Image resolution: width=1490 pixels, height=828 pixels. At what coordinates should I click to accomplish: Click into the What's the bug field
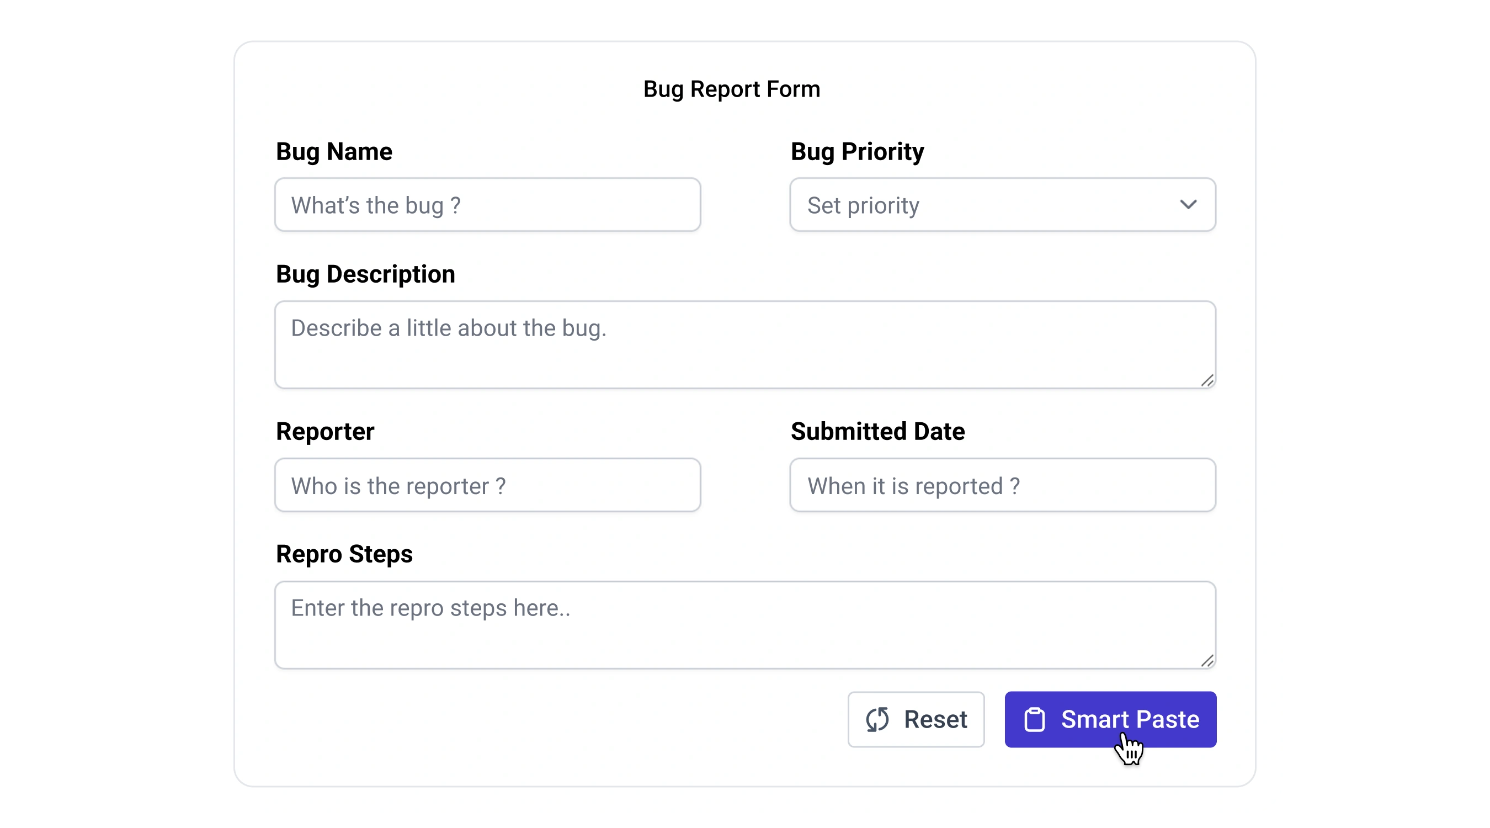coord(488,205)
